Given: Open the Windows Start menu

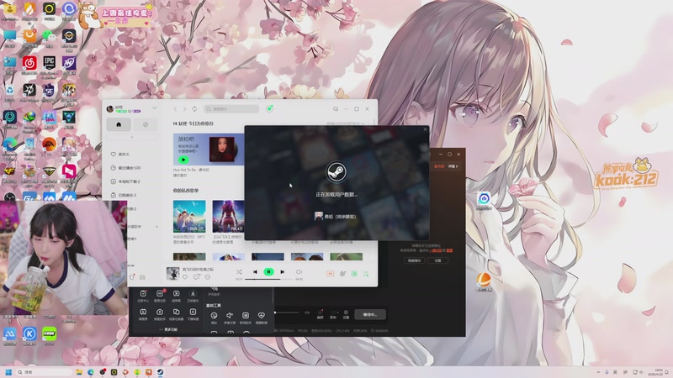Looking at the screenshot, I should click(8, 372).
